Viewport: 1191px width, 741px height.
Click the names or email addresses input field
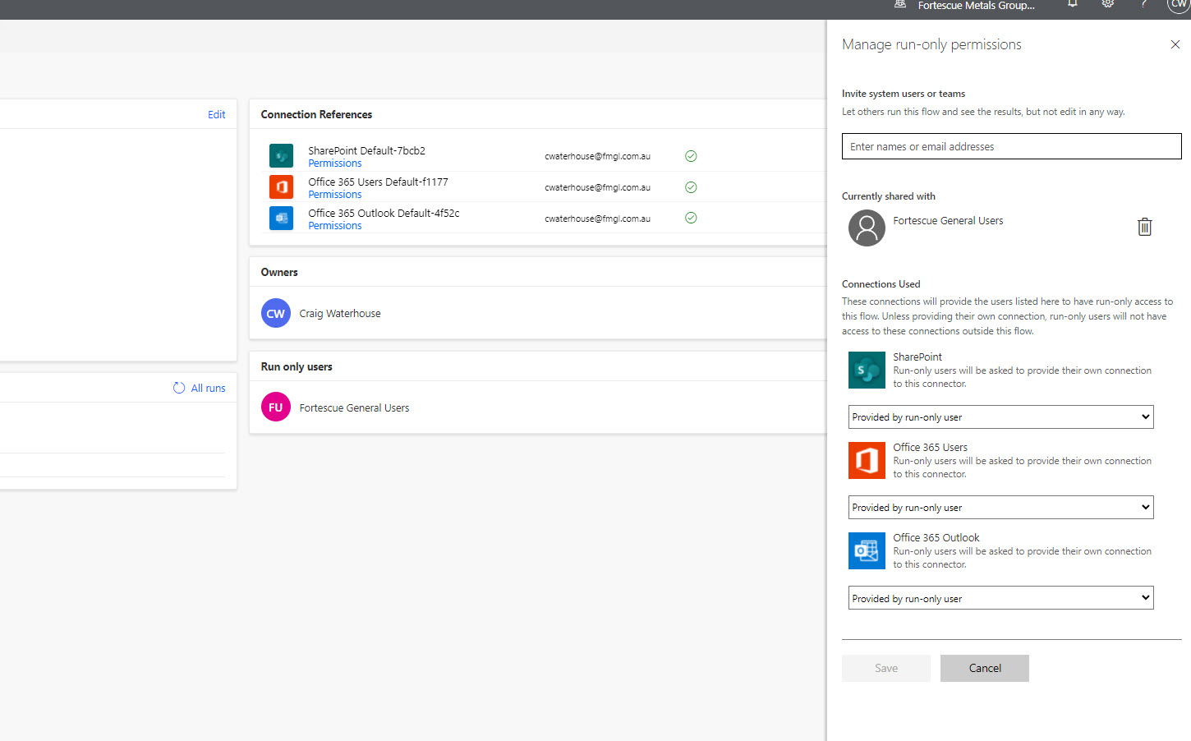(x=1010, y=146)
